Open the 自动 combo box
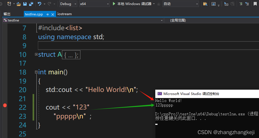 pos(181,4)
